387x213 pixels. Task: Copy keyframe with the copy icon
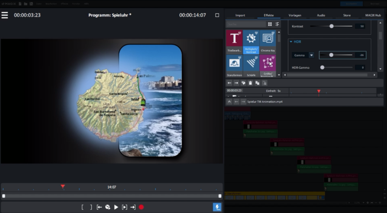257,83
